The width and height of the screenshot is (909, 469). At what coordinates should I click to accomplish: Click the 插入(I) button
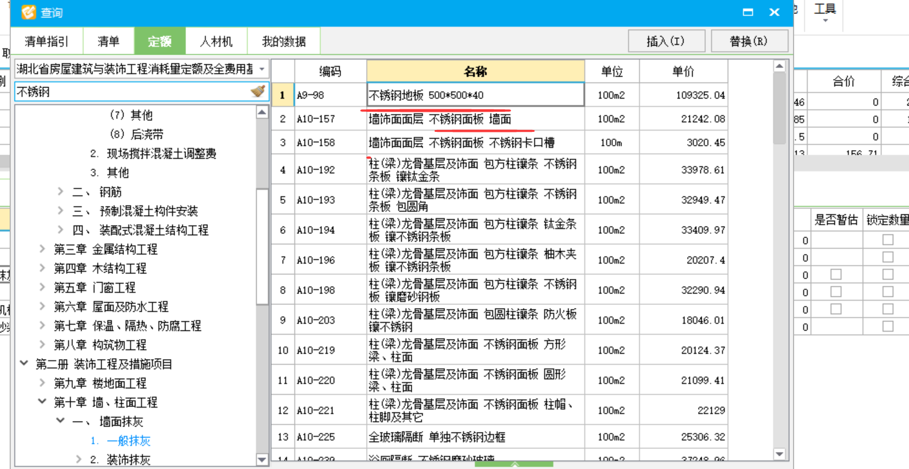666,41
